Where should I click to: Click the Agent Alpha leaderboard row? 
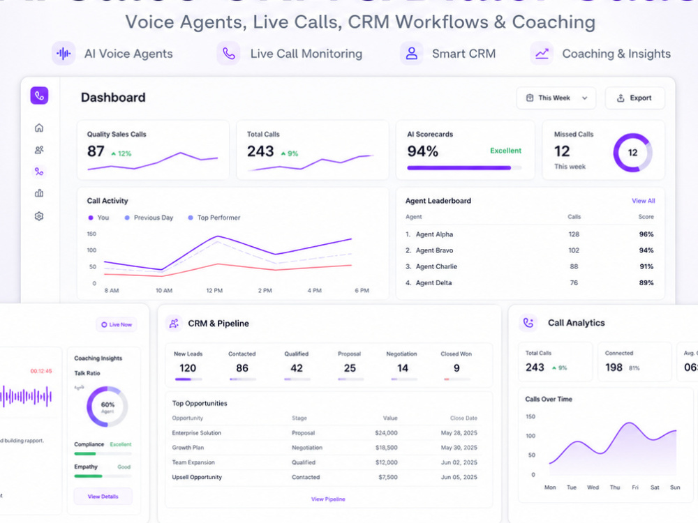click(x=530, y=234)
